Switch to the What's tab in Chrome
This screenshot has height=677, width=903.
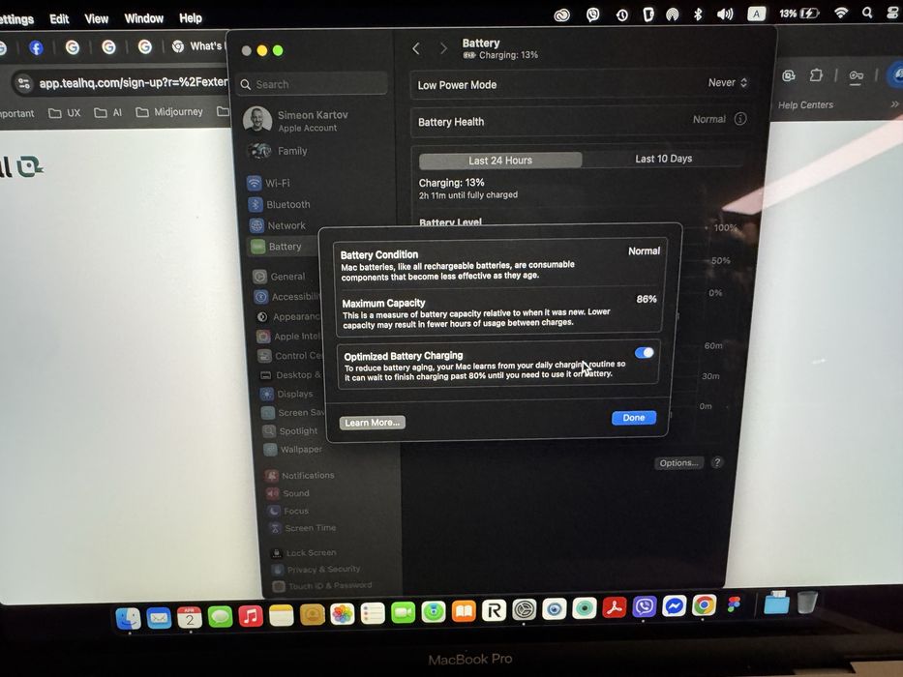point(198,46)
